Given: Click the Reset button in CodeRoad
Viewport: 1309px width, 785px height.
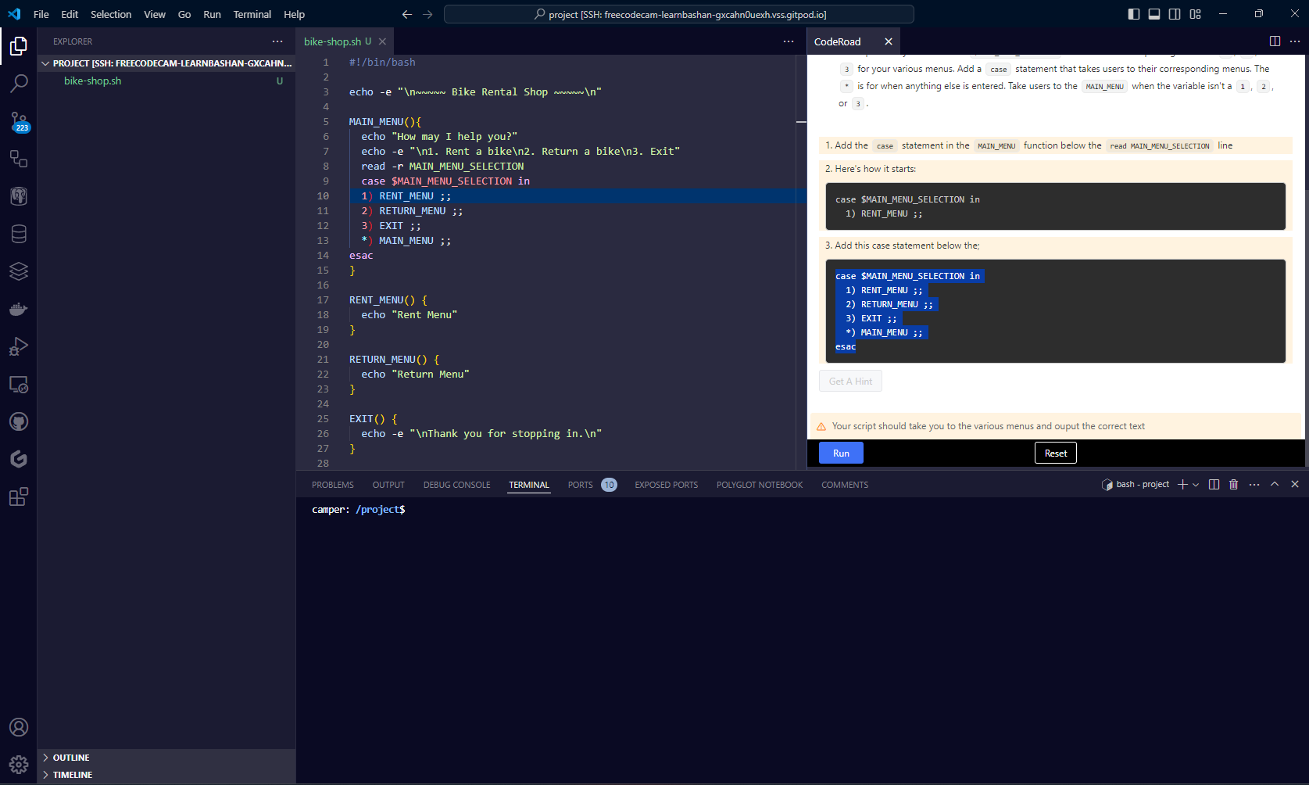Looking at the screenshot, I should pyautogui.click(x=1055, y=453).
